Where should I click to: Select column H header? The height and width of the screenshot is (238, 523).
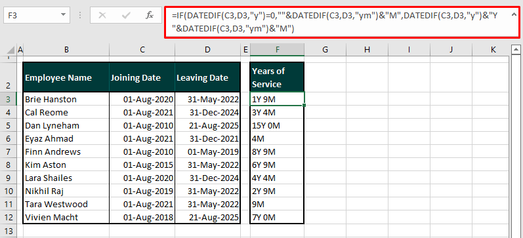pyautogui.click(x=367, y=50)
